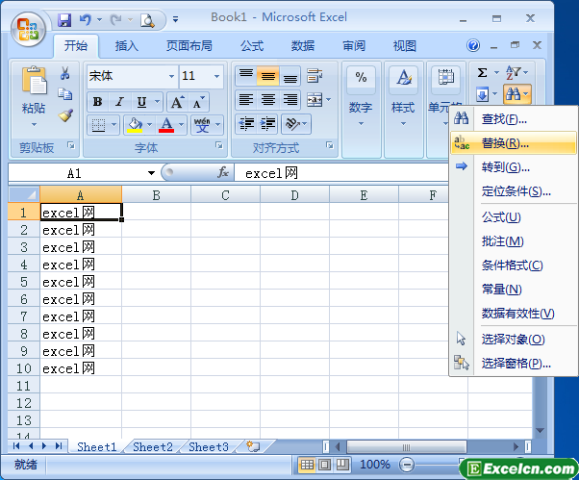The width and height of the screenshot is (579, 480).
Task: Choose 定位条件(S)... from the menu
Action: pos(513,191)
